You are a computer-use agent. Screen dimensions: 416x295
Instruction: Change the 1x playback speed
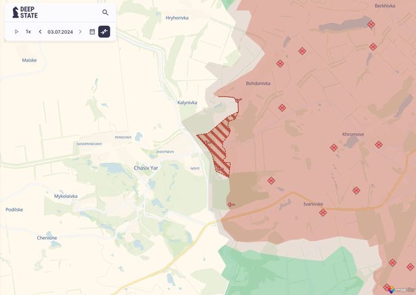[28, 32]
